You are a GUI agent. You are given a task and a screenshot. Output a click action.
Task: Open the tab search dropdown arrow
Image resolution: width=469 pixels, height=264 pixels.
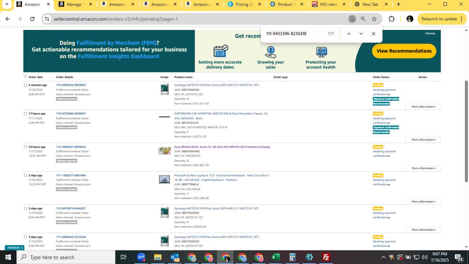(7, 4)
